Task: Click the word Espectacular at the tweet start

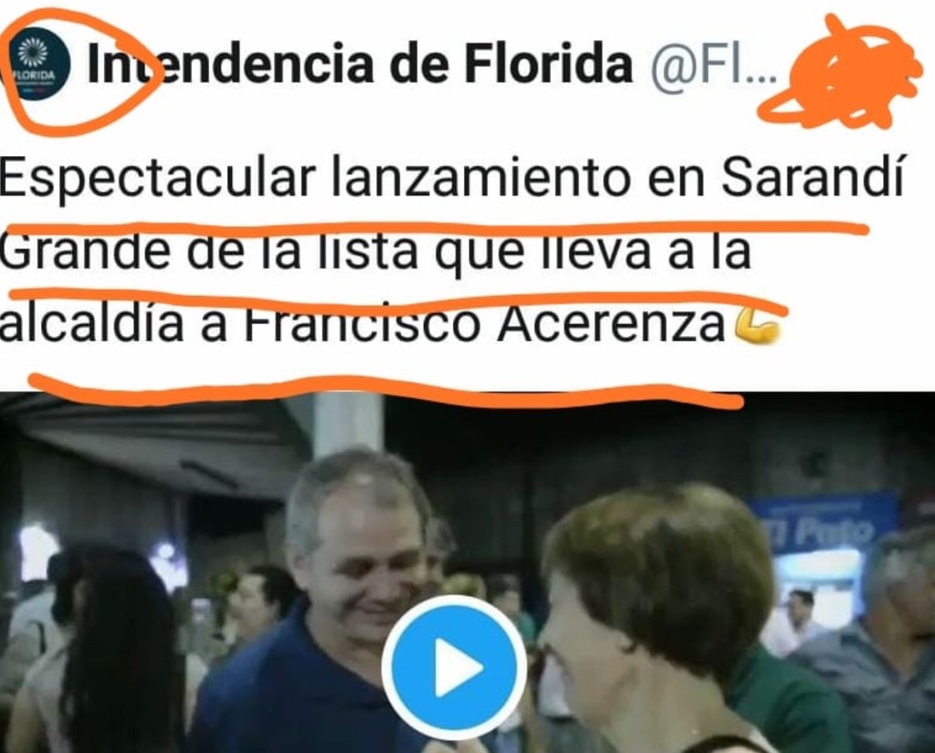Action: click(157, 179)
